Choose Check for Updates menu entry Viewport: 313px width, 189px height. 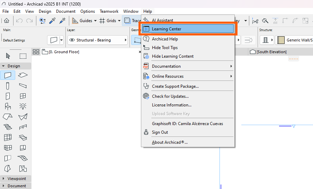point(188,96)
